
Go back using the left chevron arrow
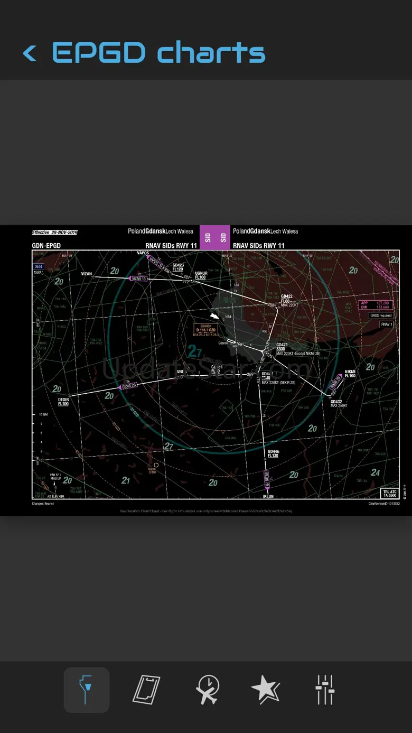(30, 53)
